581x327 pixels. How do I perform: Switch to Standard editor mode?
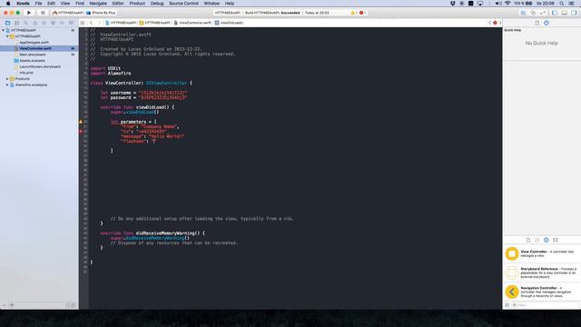coord(523,13)
